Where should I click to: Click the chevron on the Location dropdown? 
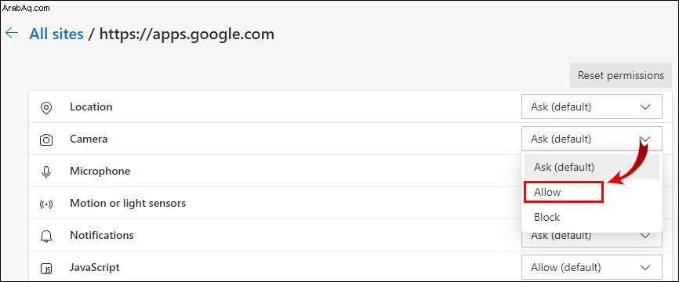tap(645, 107)
